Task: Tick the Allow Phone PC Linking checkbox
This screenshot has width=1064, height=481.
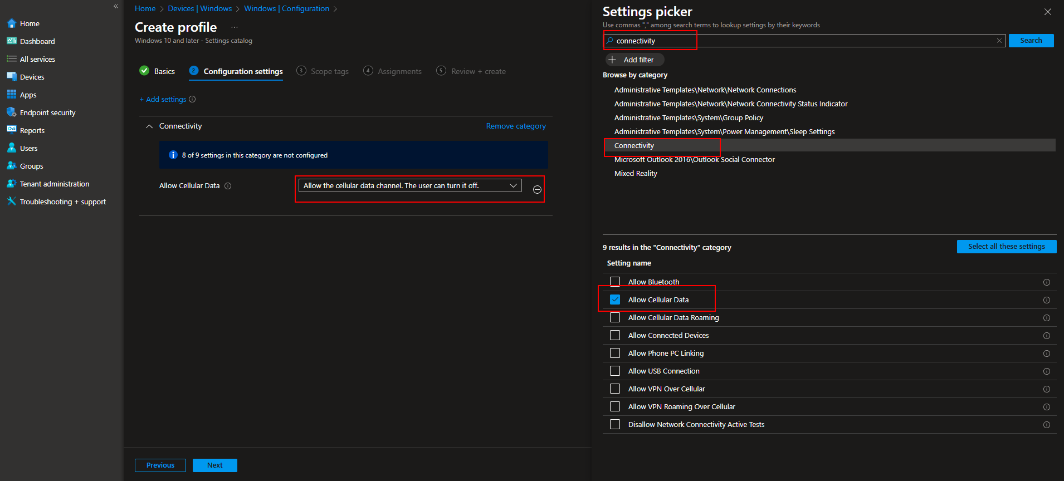Action: pos(615,353)
